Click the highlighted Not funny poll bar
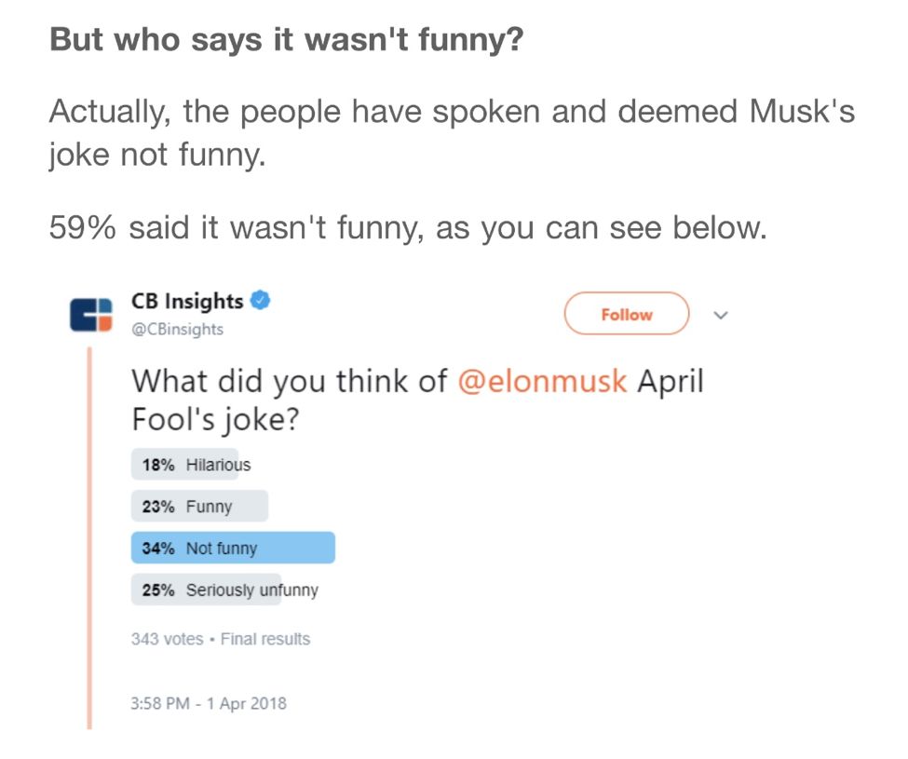The width and height of the screenshot is (908, 759). [233, 549]
